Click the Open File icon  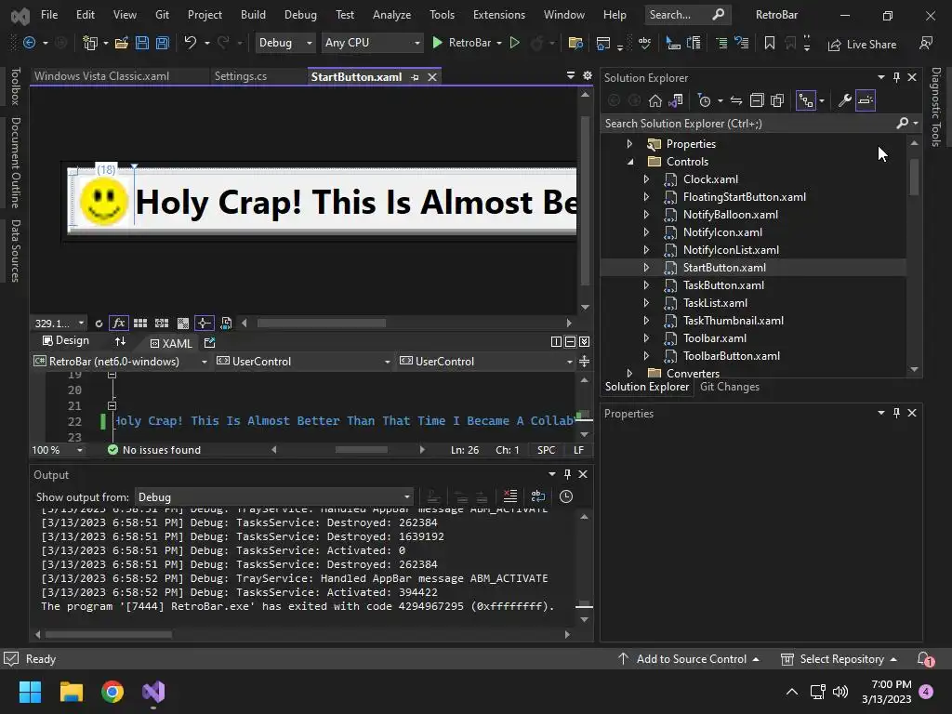point(122,43)
